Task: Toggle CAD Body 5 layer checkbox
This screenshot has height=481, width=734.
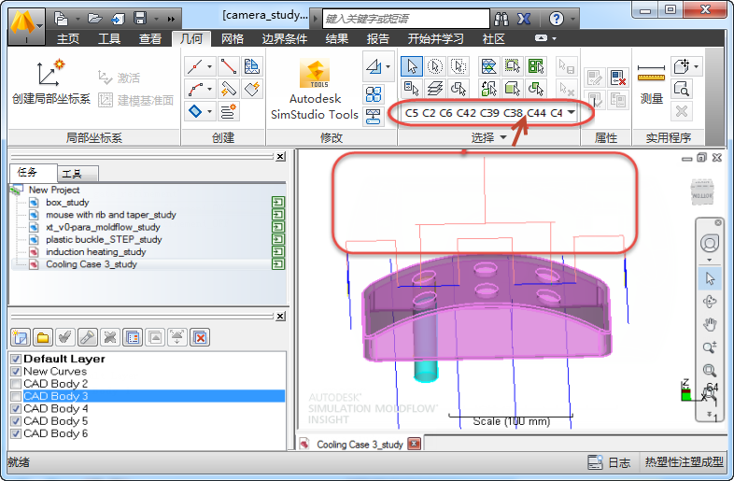Action: pyautogui.click(x=16, y=421)
